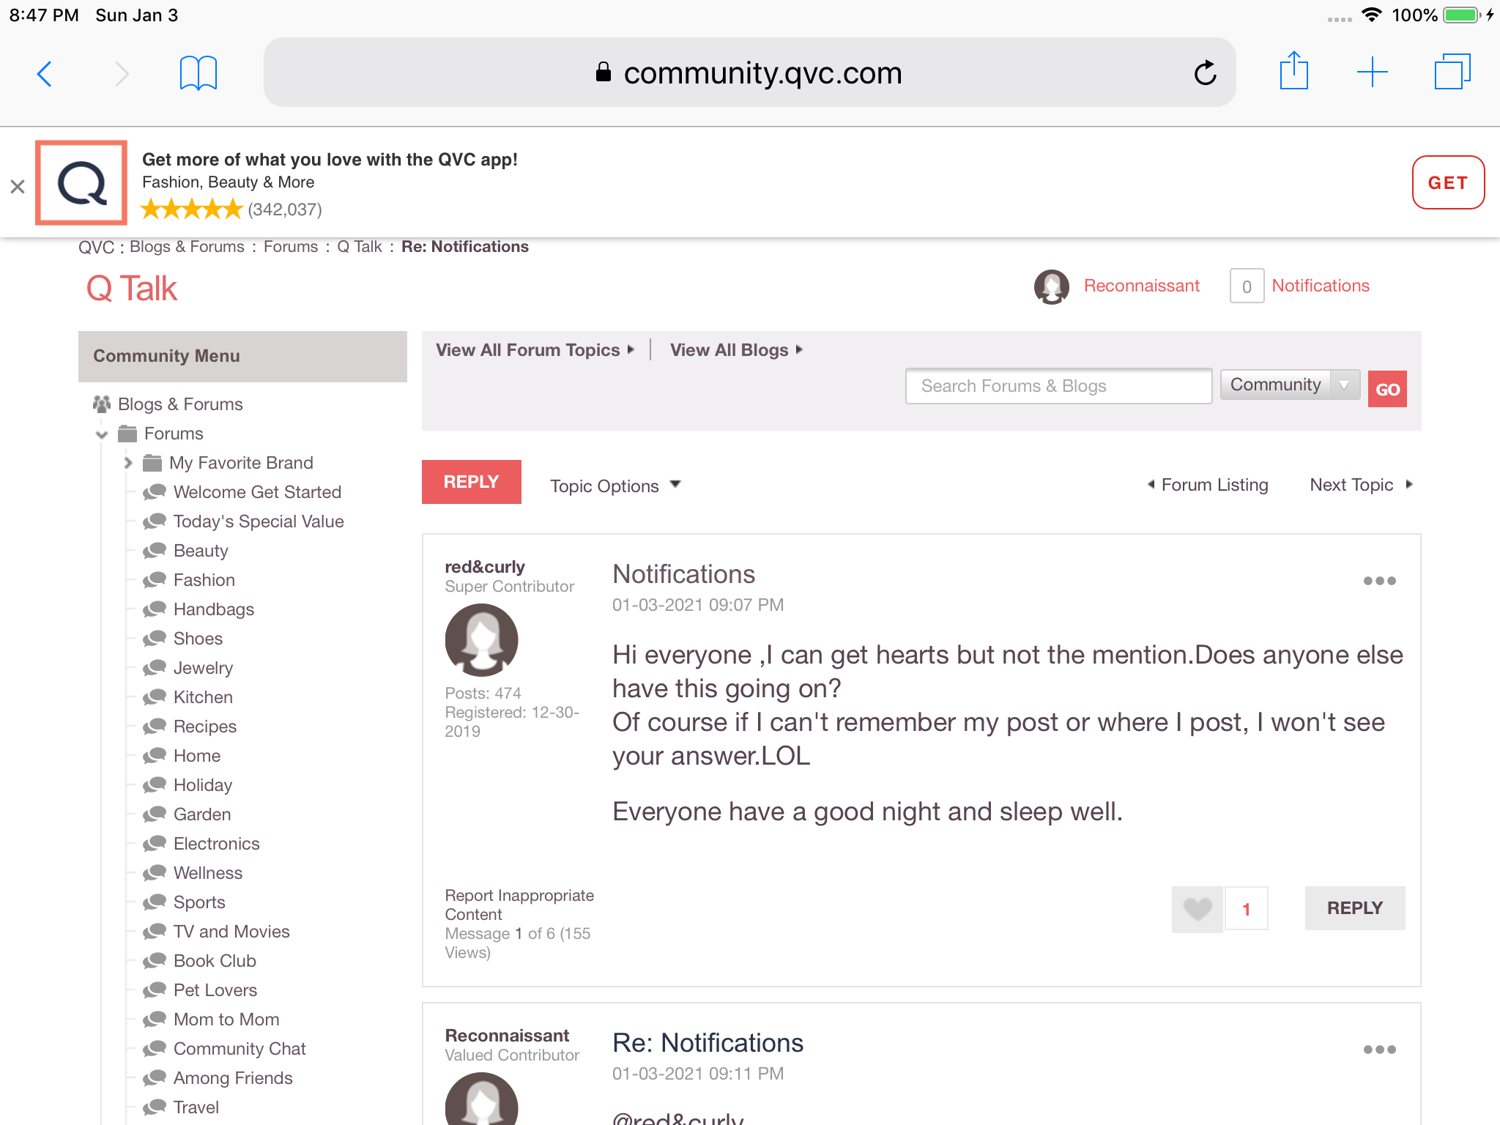This screenshot has height=1125, width=1500.
Task: Show all tabs overview icon
Action: coord(1452,72)
